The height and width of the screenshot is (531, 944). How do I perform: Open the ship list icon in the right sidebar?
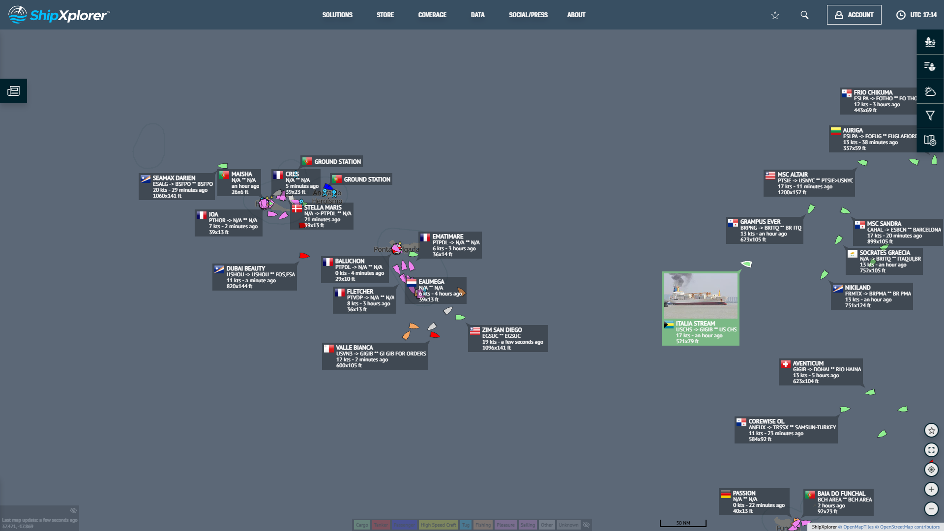pos(930,66)
